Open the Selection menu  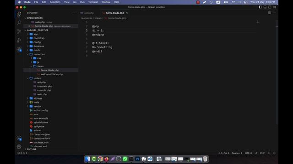(55, 2)
